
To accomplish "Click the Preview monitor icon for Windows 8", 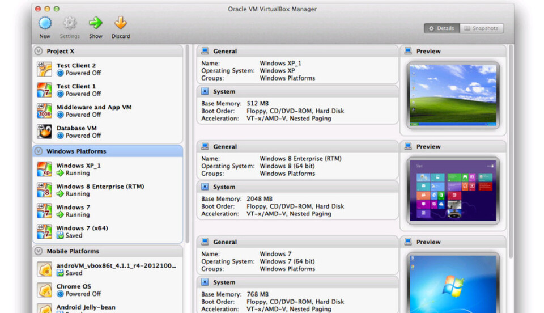I will [408, 146].
